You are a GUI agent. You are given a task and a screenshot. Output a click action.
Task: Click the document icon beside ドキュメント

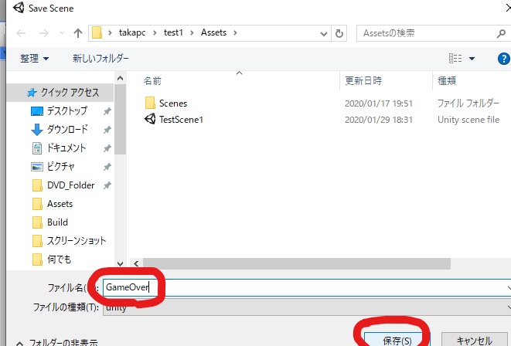click(37, 148)
